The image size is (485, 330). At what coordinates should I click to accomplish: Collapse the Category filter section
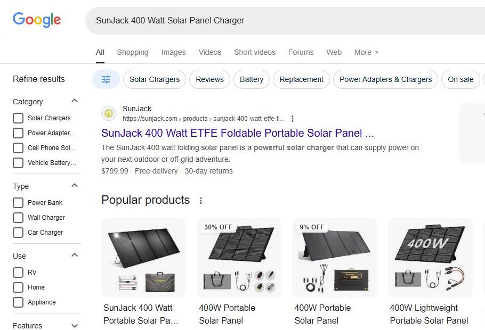[x=75, y=101]
